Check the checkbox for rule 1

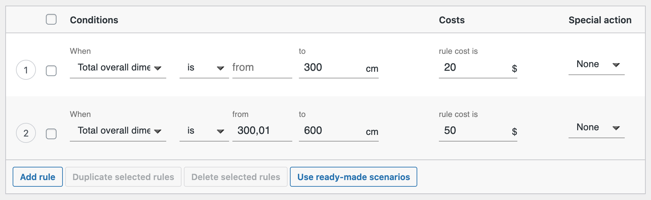click(52, 70)
